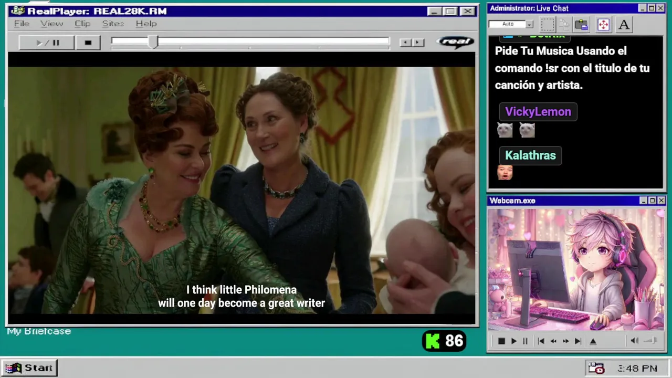Click the eject icon in Webcam.exe
The width and height of the screenshot is (672, 378).
593,341
